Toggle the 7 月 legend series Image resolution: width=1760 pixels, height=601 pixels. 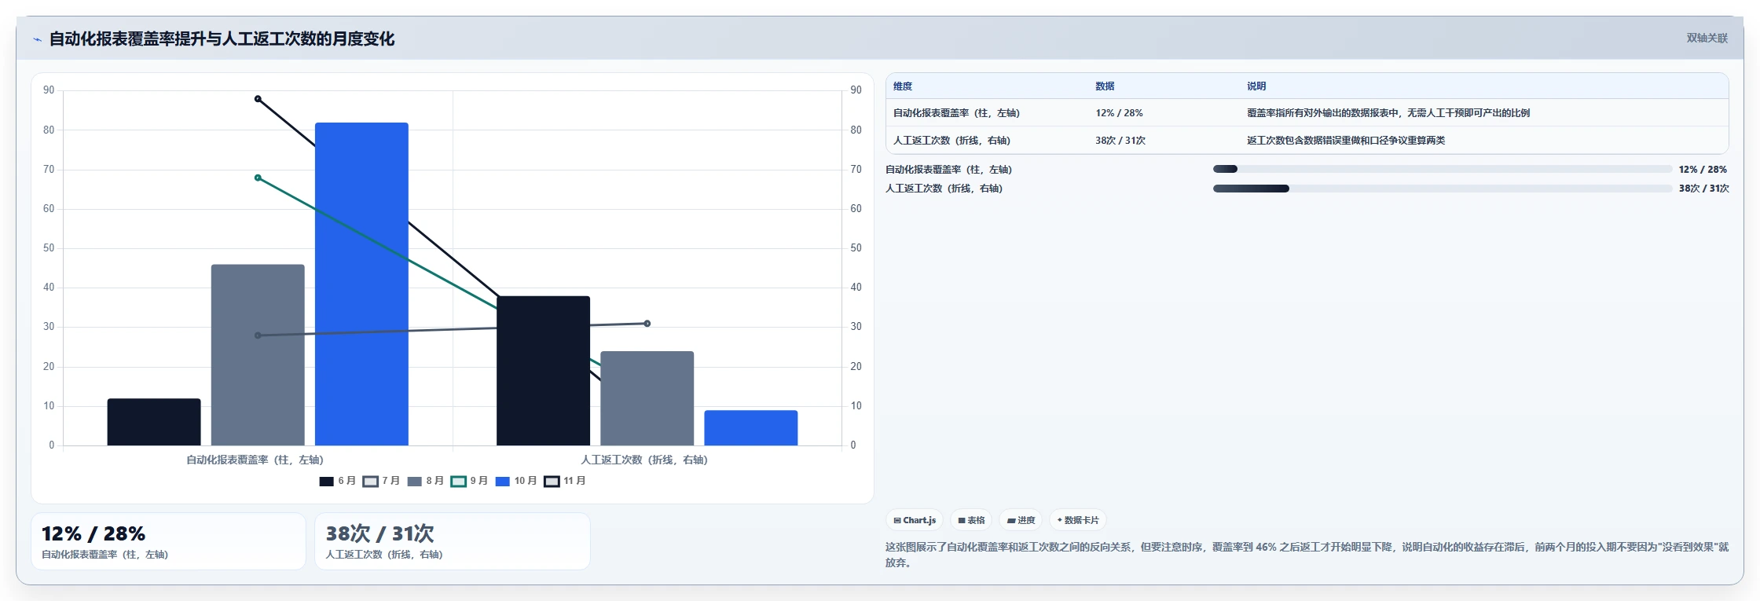(382, 481)
